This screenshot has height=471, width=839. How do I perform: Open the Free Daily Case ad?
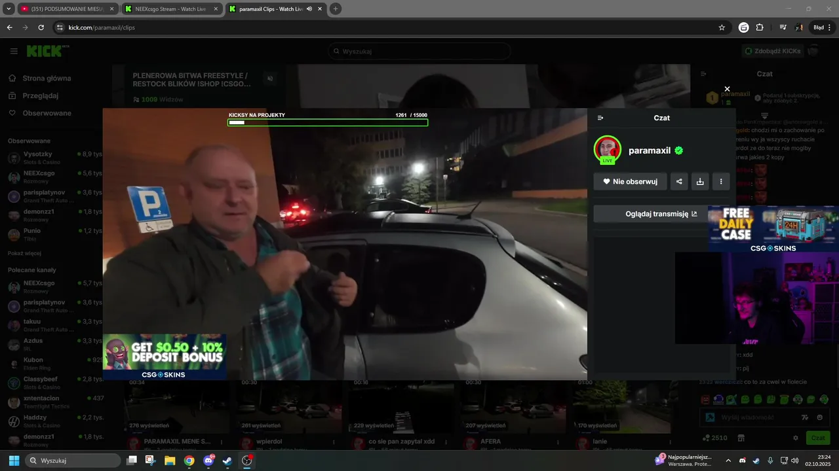coord(773,229)
